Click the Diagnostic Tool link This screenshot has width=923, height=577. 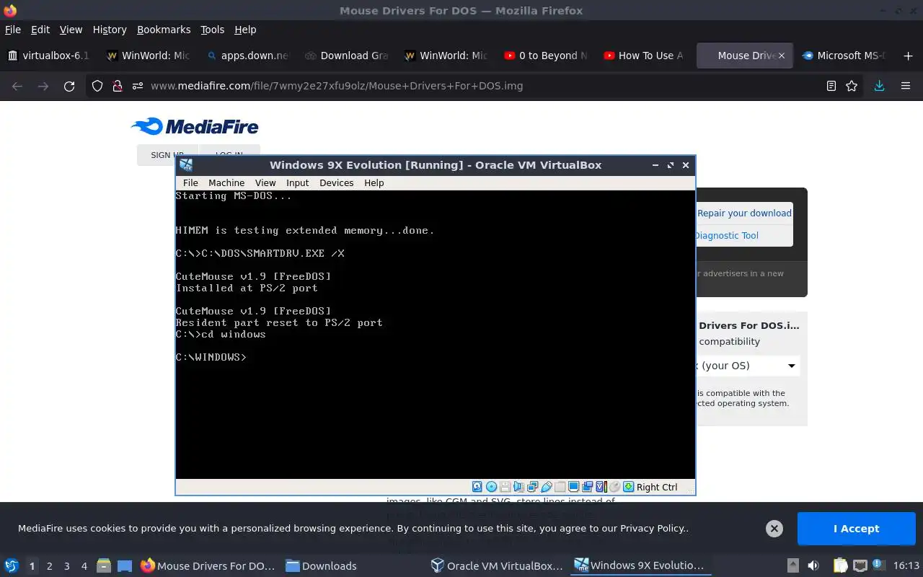click(x=727, y=235)
